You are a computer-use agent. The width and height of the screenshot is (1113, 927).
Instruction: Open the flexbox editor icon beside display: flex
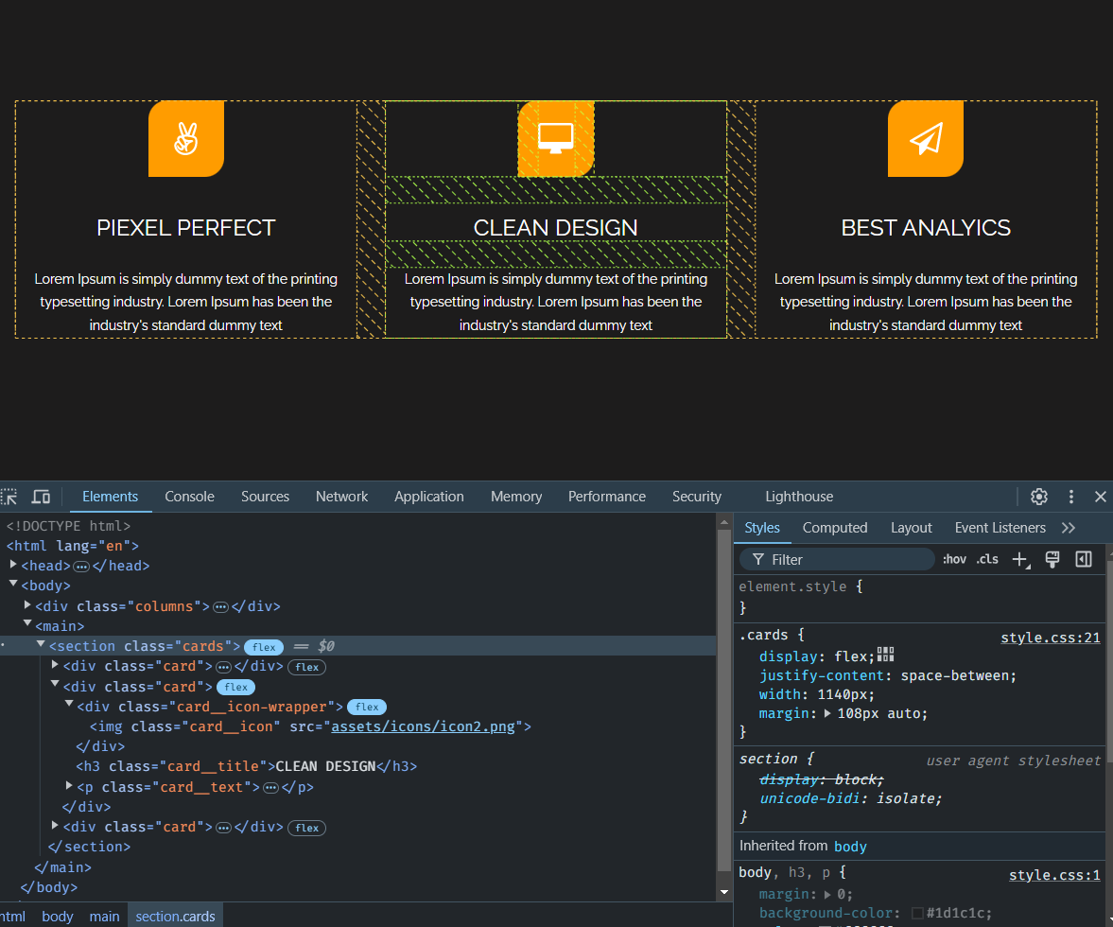(x=885, y=655)
